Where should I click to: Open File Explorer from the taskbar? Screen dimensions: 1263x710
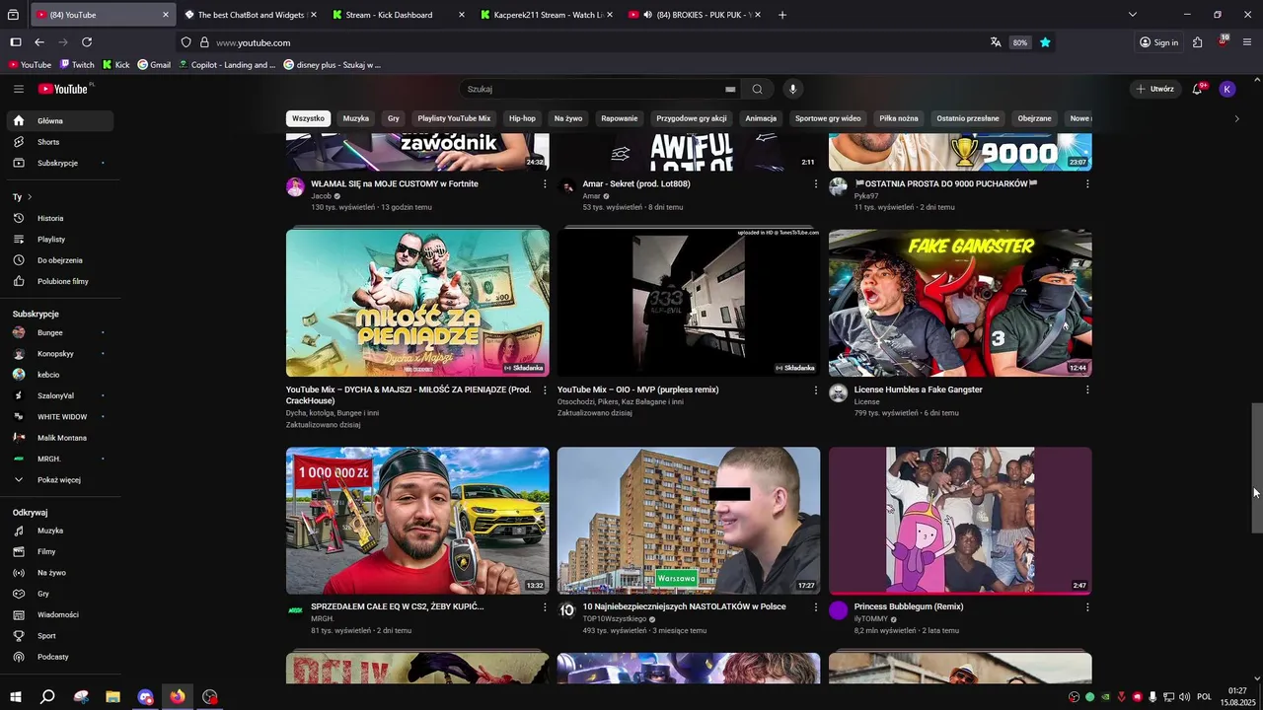click(112, 697)
